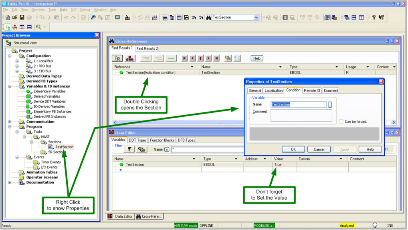408x230 pixels.
Task: Click the Tile vertically icon in main toolbar
Action: [362, 17]
